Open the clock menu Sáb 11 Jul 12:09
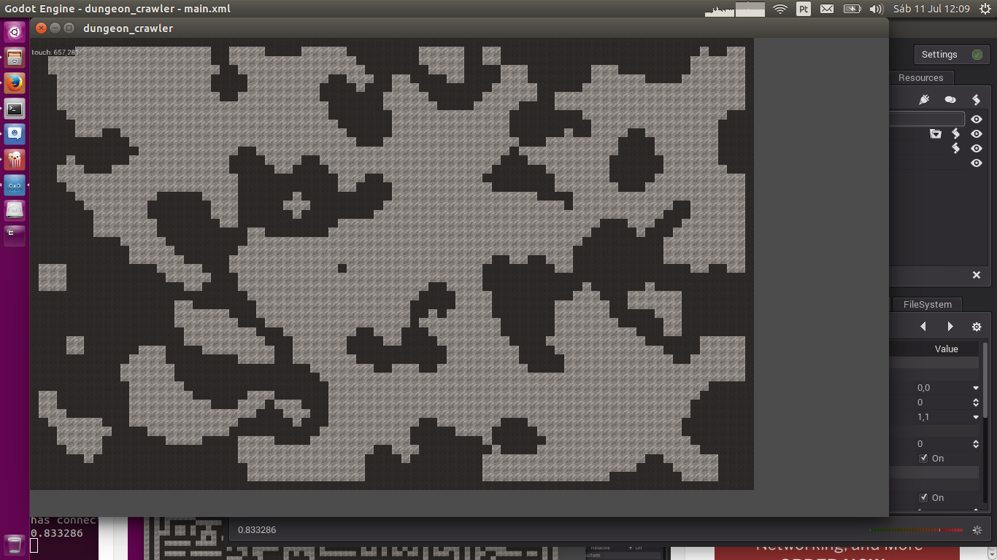Screen dimensions: 997x560 pyautogui.click(x=931, y=9)
